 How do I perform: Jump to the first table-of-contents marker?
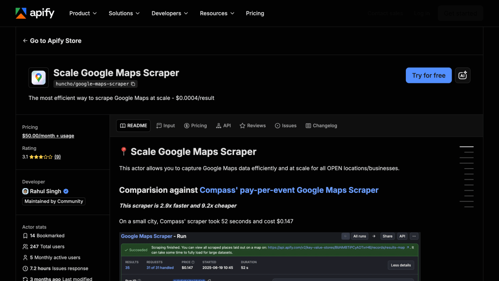(467, 147)
